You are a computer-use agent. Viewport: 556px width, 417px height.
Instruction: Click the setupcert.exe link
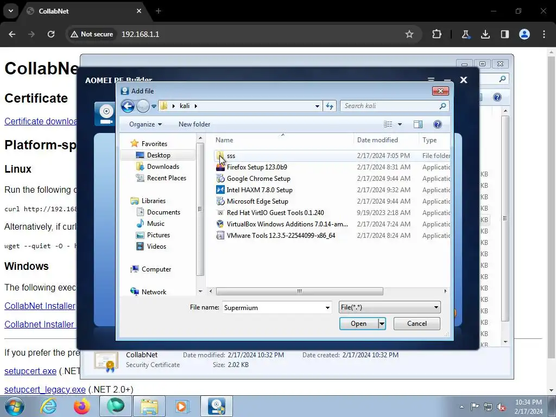tap(30, 371)
